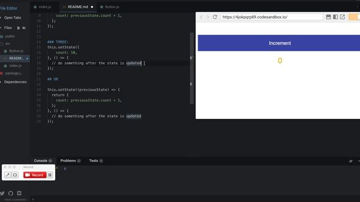Select README file in the file tree
This screenshot has width=360, height=202.
tap(15, 58)
